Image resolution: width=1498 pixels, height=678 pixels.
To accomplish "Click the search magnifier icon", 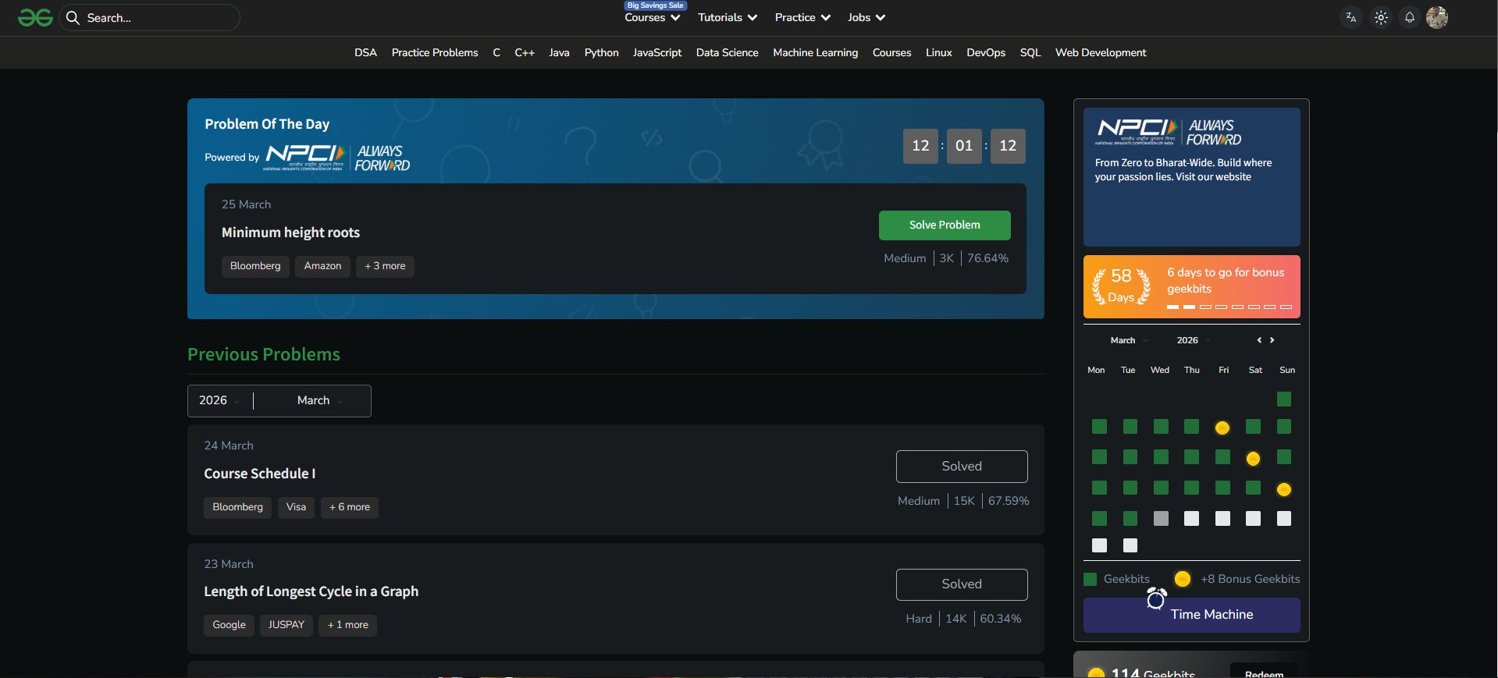I will (x=73, y=17).
